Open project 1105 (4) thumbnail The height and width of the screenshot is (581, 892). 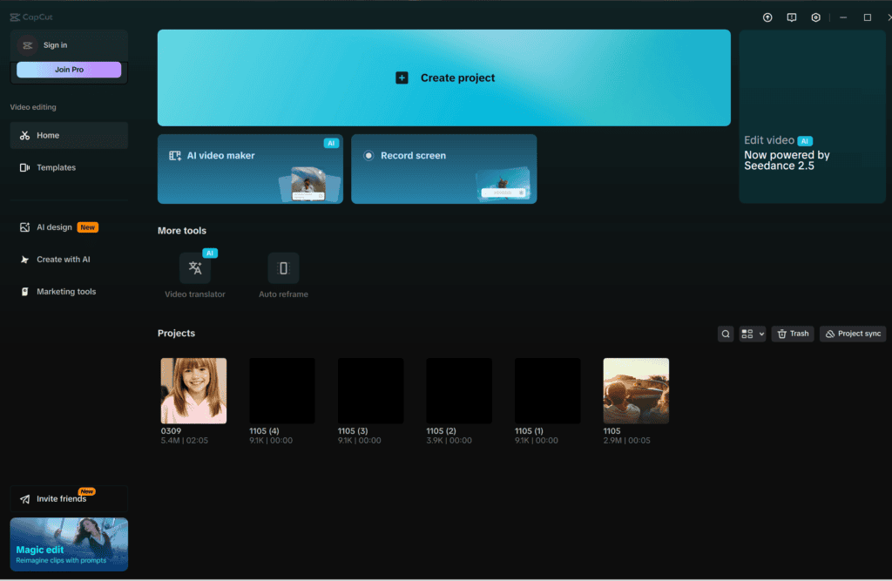click(x=282, y=391)
